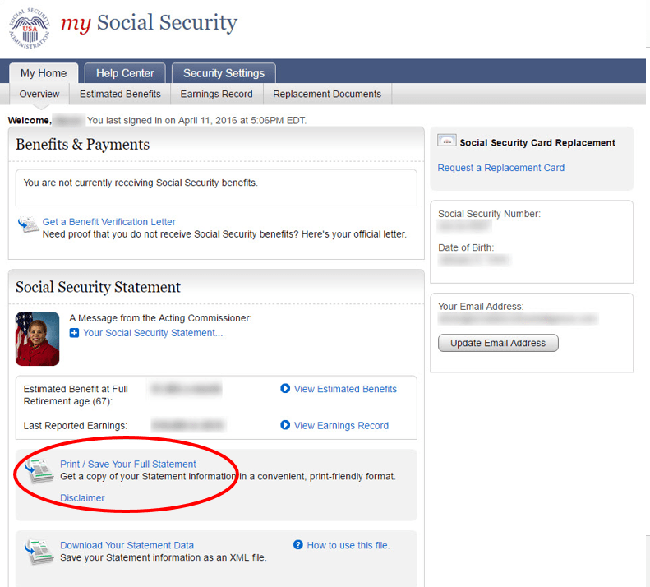Viewport: 650px width, 587px height.
Task: Click Download Your Statement Data link
Action: [x=127, y=545]
